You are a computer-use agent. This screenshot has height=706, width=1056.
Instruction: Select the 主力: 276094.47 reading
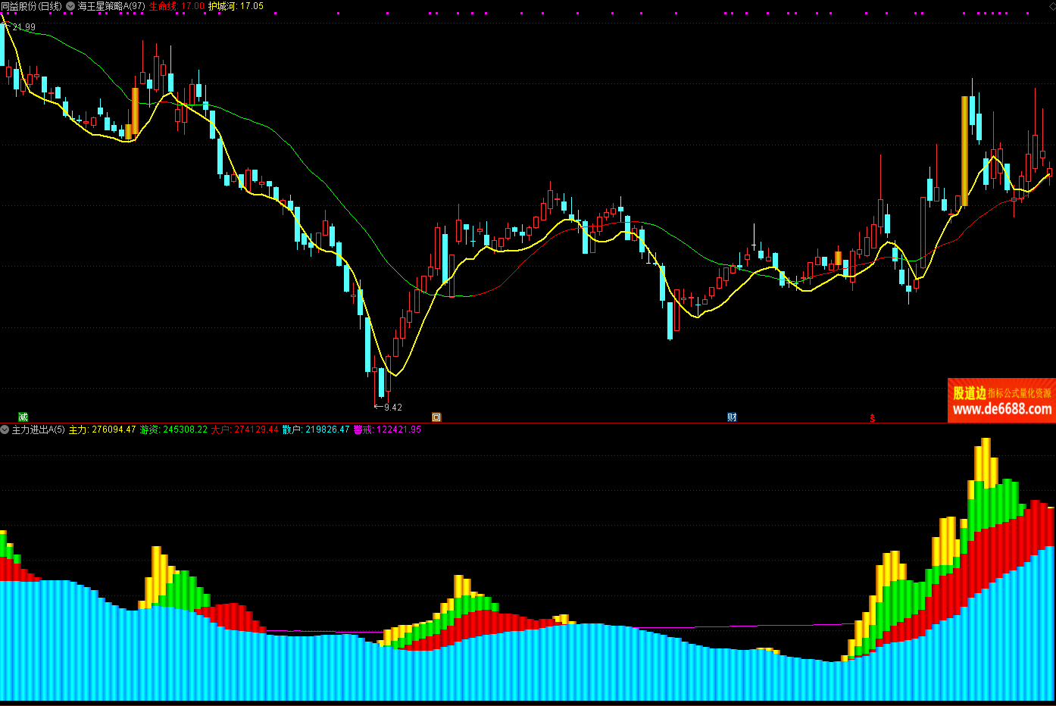[x=102, y=430]
